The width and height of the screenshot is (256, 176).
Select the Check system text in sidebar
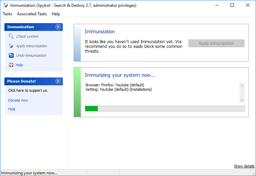tap(27, 36)
